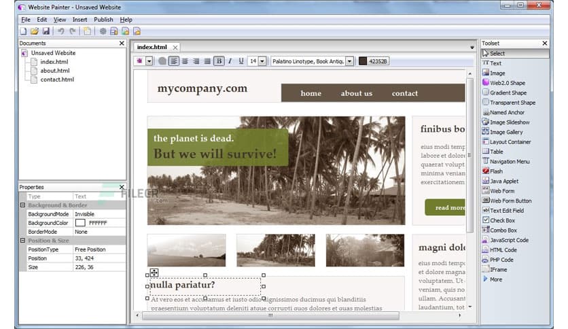Choose the Web2.0 Shape tool
The width and height of the screenshot is (568, 329).
503,83
